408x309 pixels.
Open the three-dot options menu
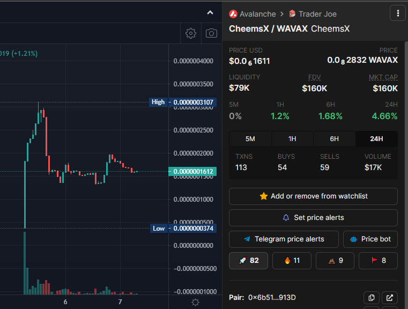click(398, 13)
